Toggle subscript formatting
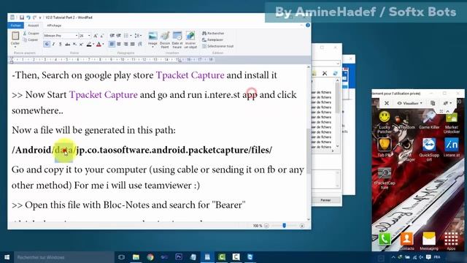This screenshot has height=263, width=467. (x=74, y=44)
